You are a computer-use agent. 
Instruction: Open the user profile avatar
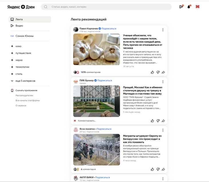coord(197,7)
